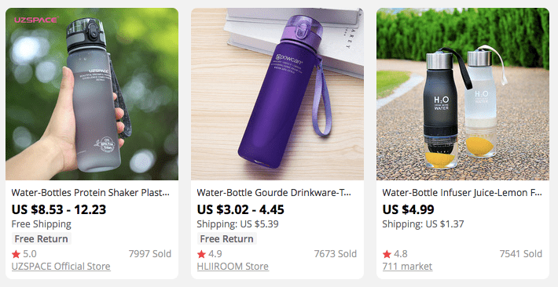The image size is (558, 287).
Task: Visit the 711 market store link
Action: (407, 267)
